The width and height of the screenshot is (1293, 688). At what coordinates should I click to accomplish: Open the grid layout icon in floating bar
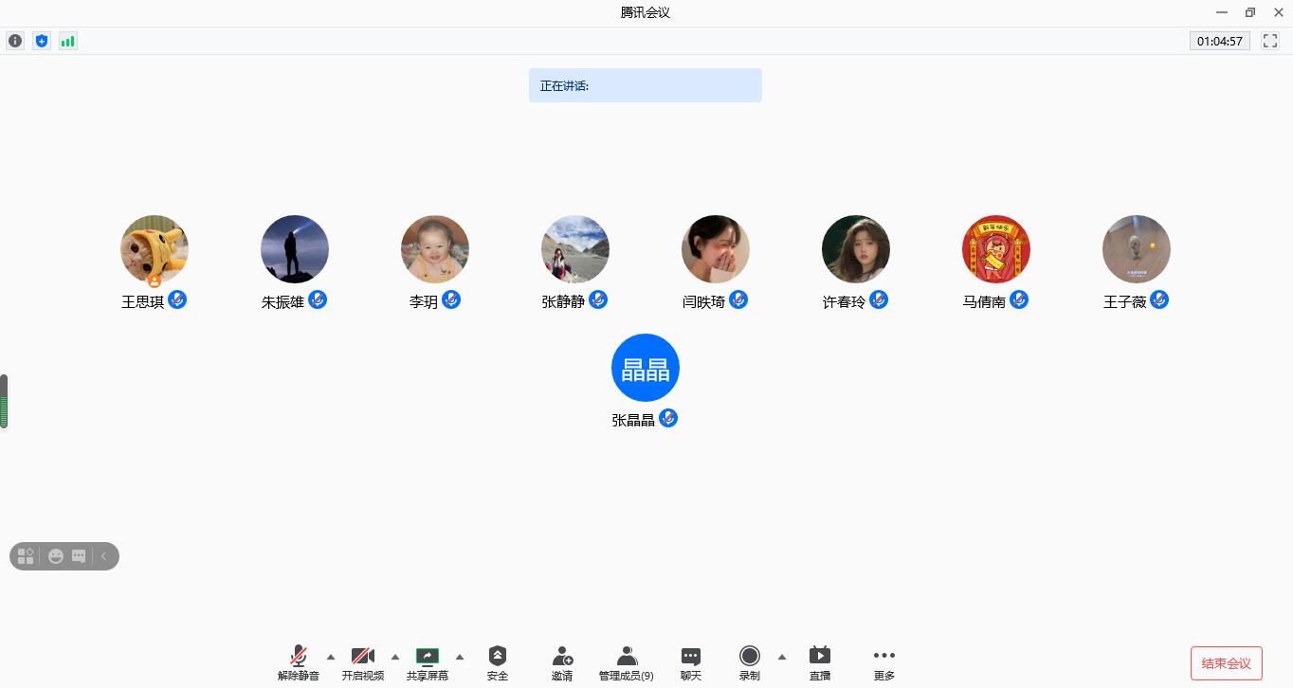[x=26, y=556]
